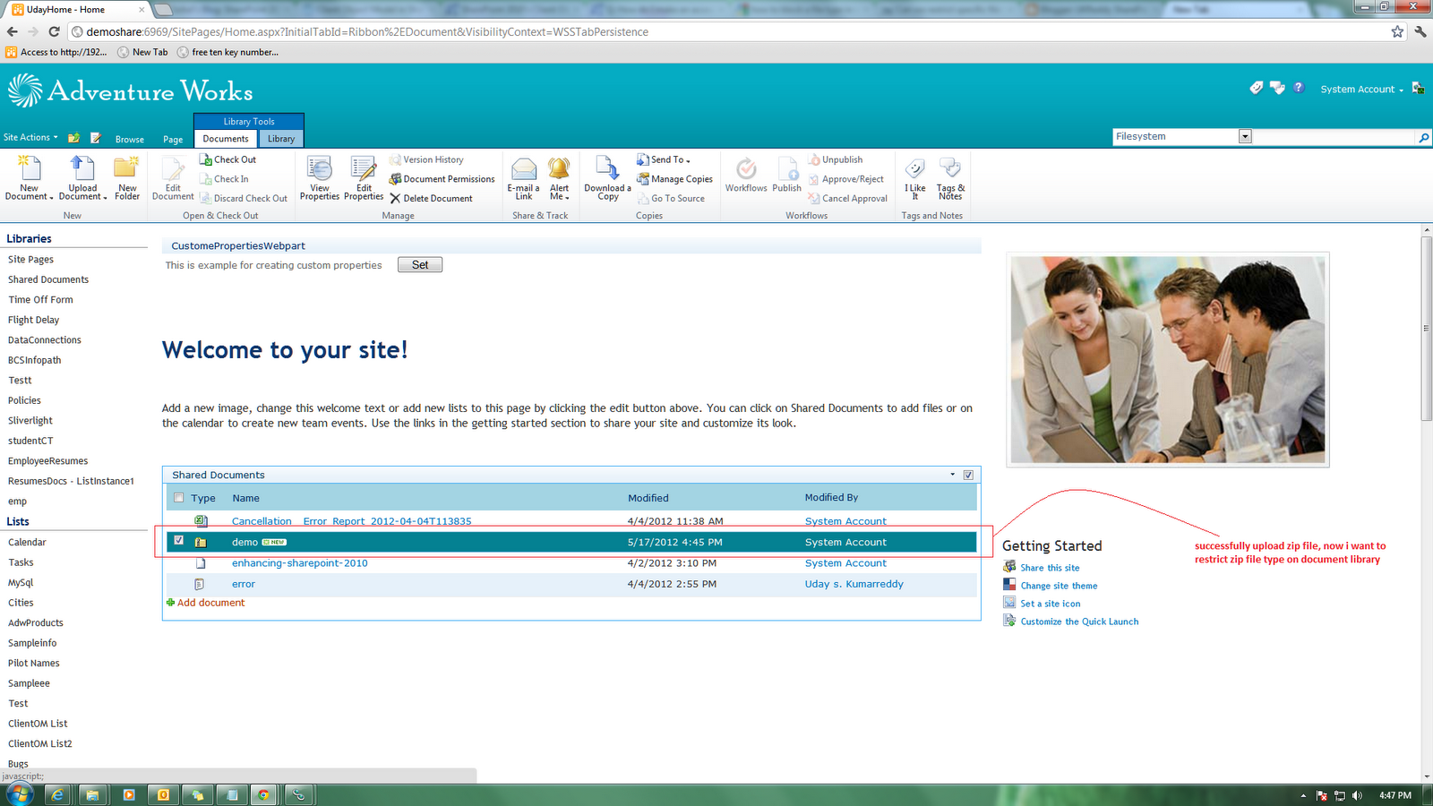This screenshot has width=1433, height=806.
Task: Click the Set button
Action: [420, 265]
